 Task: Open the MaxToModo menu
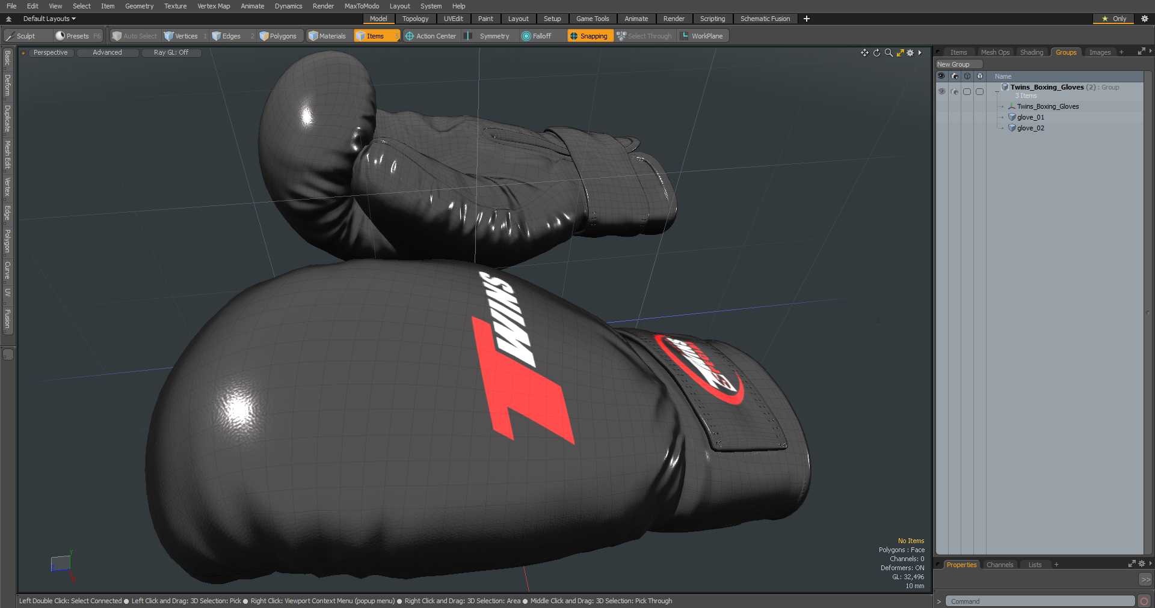point(362,6)
